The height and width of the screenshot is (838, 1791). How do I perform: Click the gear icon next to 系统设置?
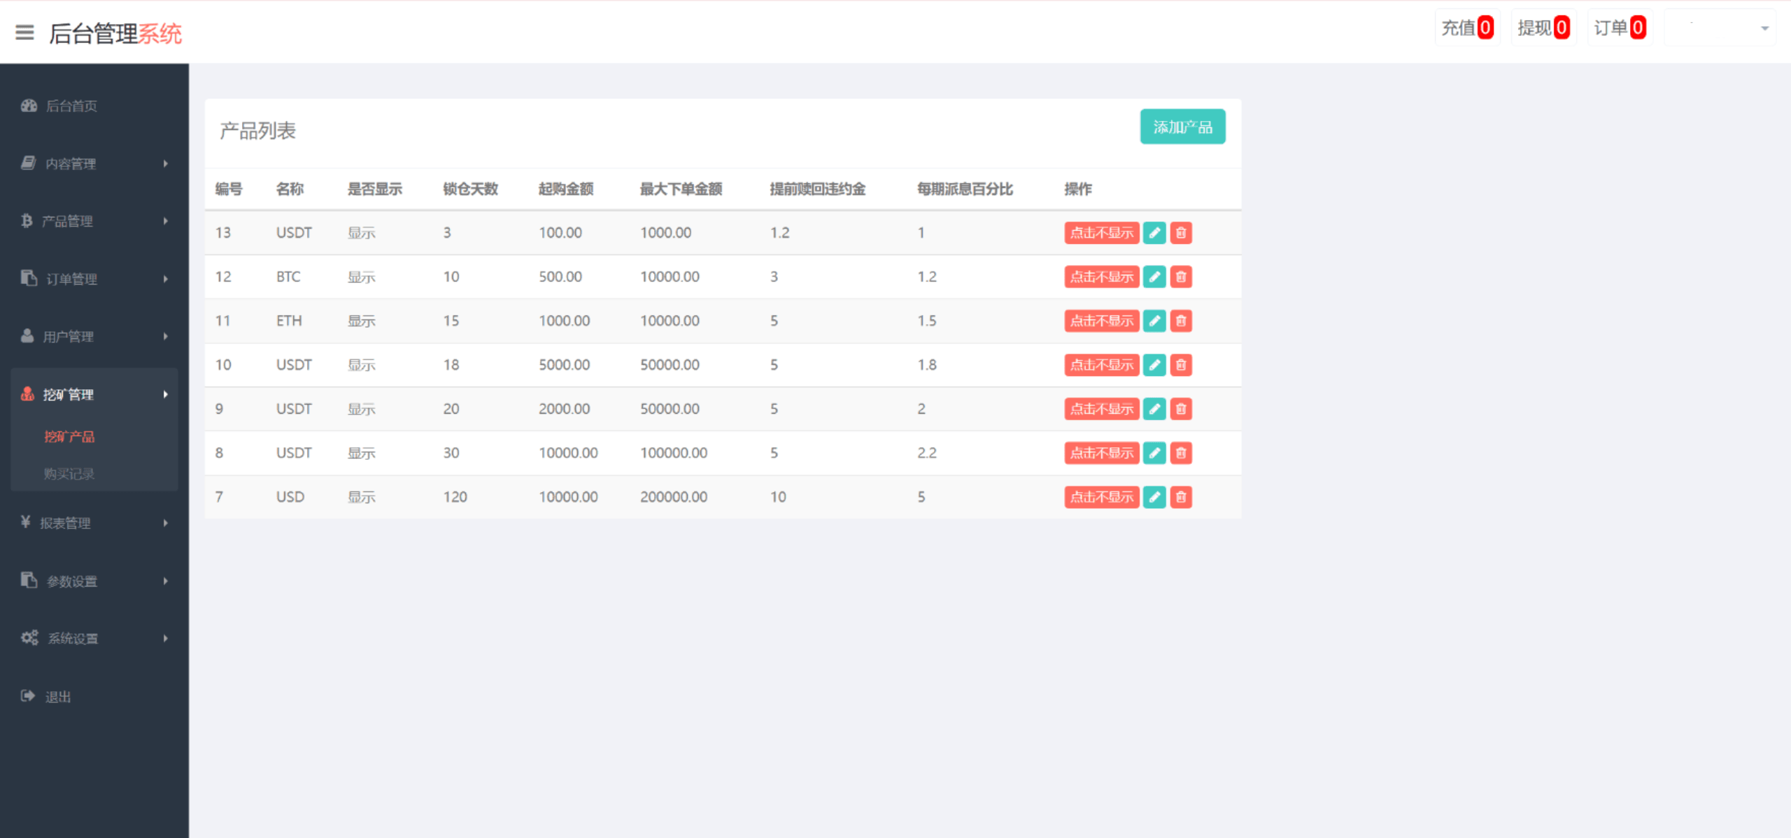(28, 637)
